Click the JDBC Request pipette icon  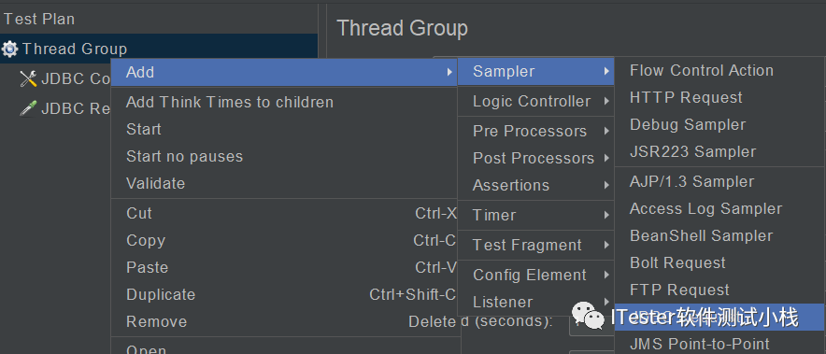[x=28, y=108]
